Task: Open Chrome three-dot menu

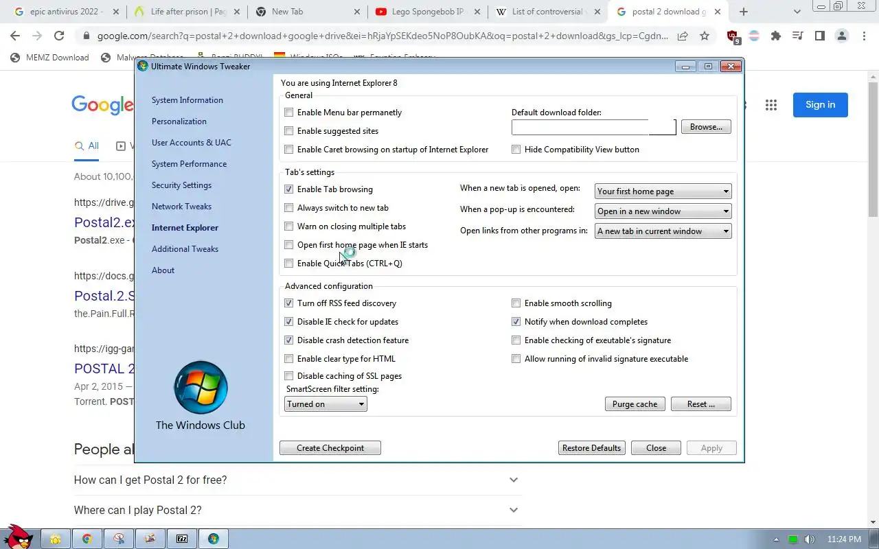Action: pyautogui.click(x=864, y=36)
